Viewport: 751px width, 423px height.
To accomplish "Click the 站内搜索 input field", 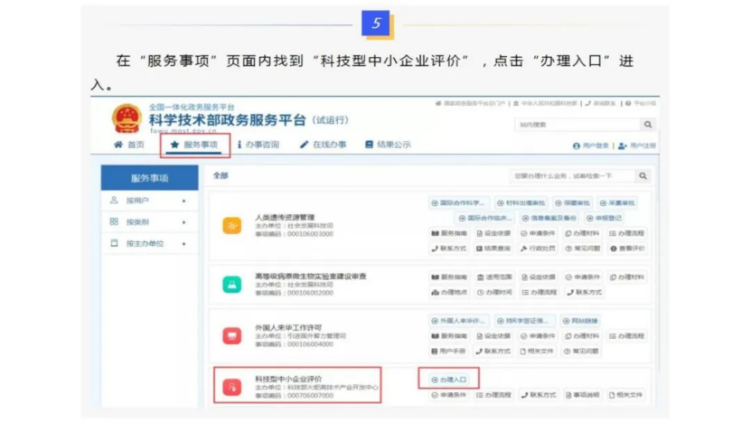I will pyautogui.click(x=577, y=125).
